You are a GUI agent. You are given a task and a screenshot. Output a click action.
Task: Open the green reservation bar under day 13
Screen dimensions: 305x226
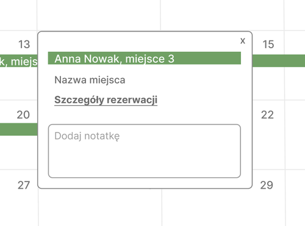19,60
